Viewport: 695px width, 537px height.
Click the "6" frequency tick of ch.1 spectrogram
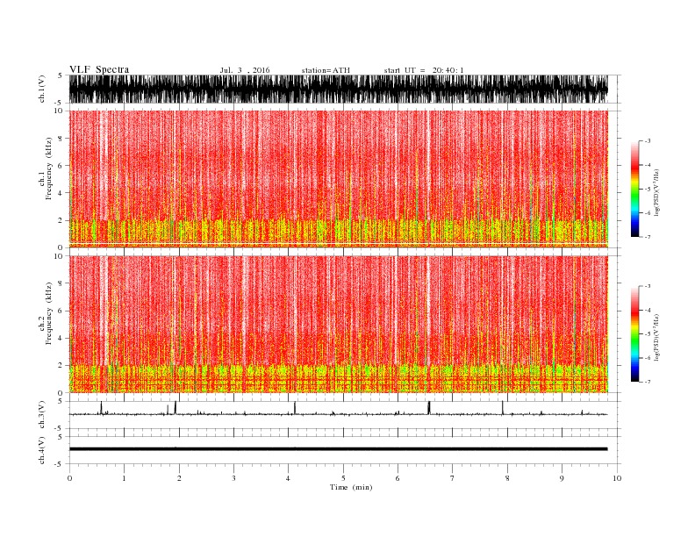61,166
